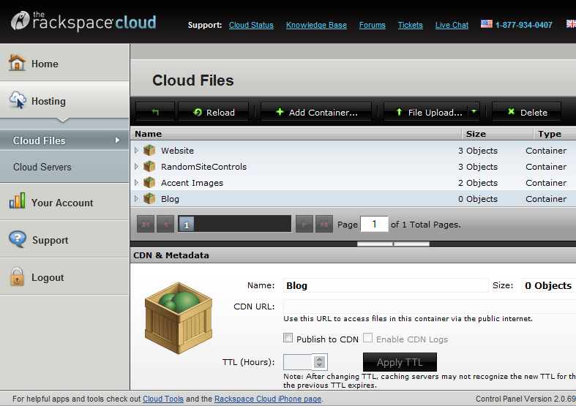This screenshot has width=576, height=406.
Task: Click the Support question bubble icon
Action: click(18, 239)
